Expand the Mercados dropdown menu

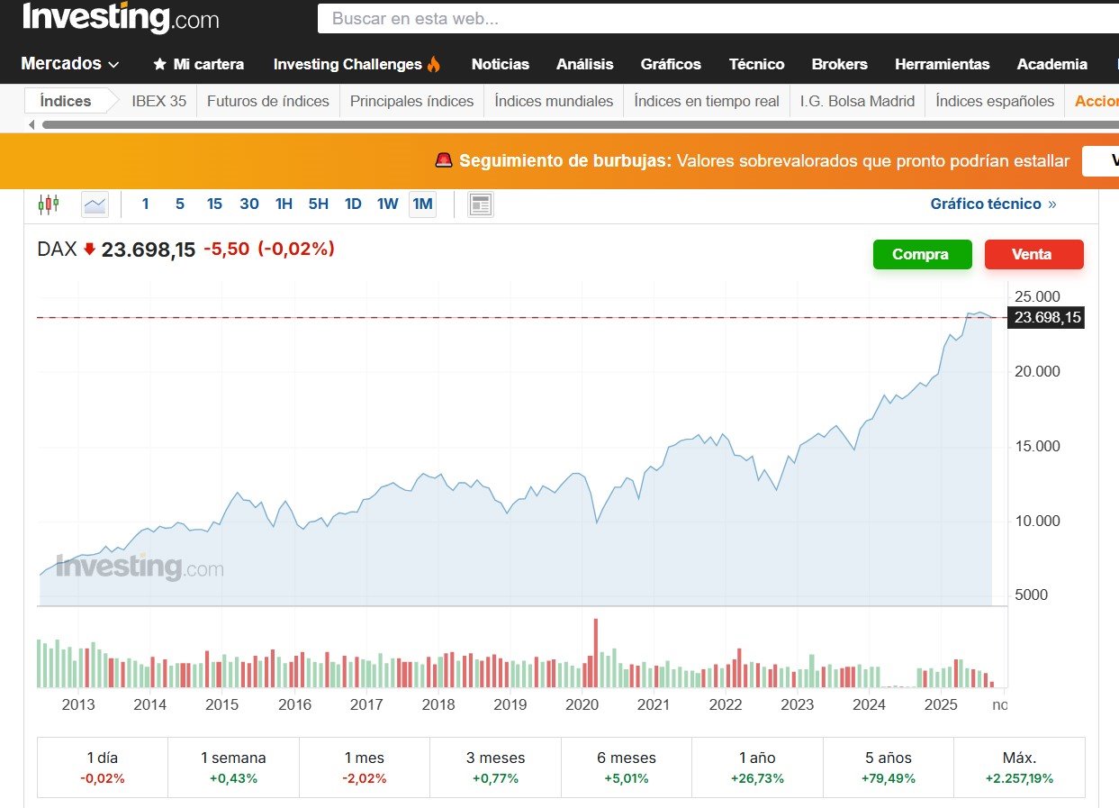(70, 64)
